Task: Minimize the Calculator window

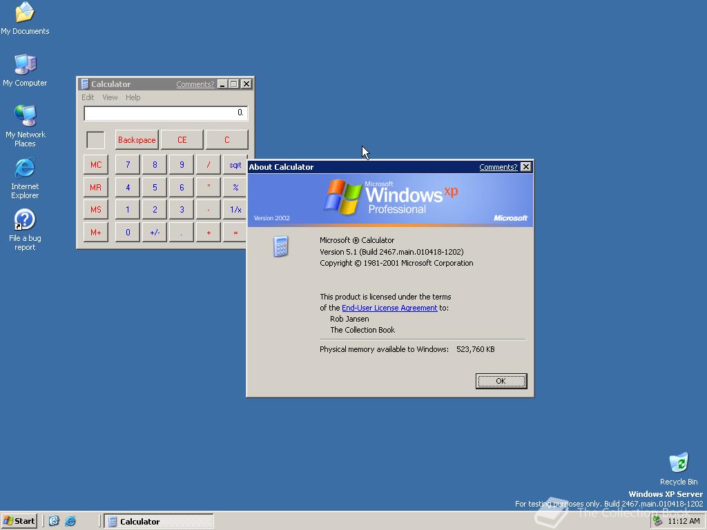Action: (x=222, y=84)
